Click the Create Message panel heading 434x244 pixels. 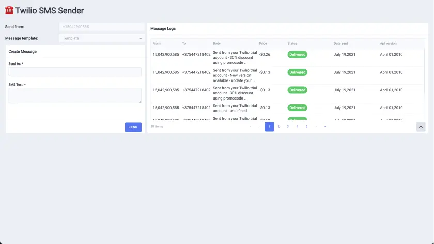coord(22,52)
